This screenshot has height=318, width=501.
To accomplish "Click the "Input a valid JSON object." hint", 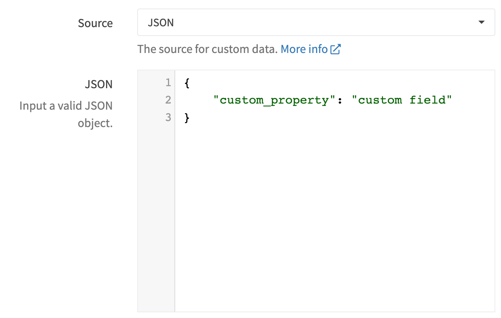I will pos(66,114).
